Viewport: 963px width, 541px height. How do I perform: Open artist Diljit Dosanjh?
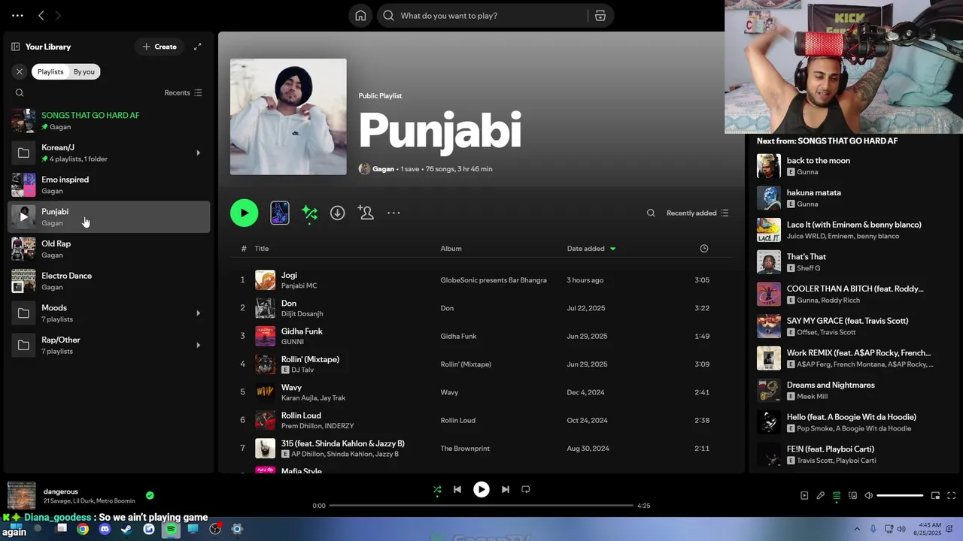click(x=302, y=314)
